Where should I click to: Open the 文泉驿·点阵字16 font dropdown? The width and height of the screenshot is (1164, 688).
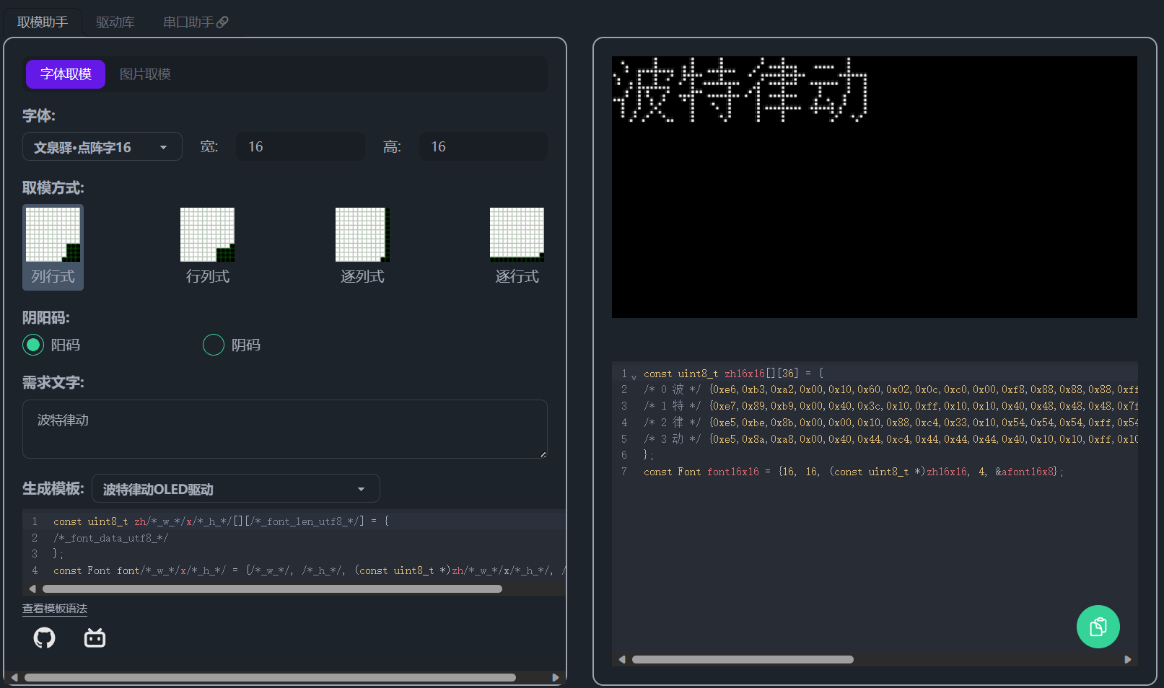click(102, 147)
